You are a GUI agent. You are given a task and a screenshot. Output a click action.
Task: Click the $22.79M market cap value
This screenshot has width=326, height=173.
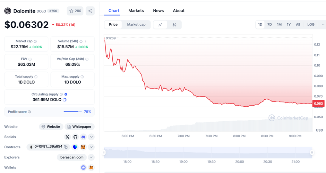(19, 47)
